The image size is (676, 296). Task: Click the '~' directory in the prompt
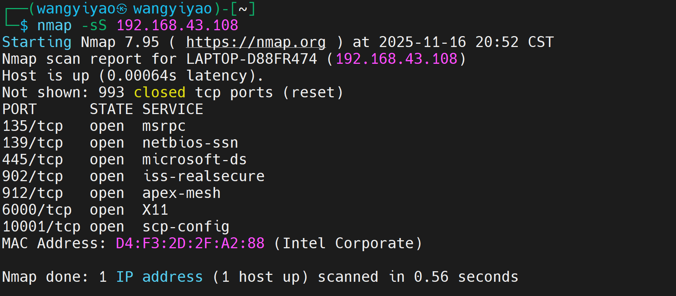point(243,9)
